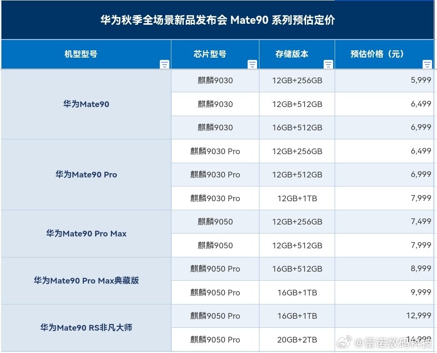Click 麒麟9030 Pro in the 12GB+1TB row

point(215,198)
